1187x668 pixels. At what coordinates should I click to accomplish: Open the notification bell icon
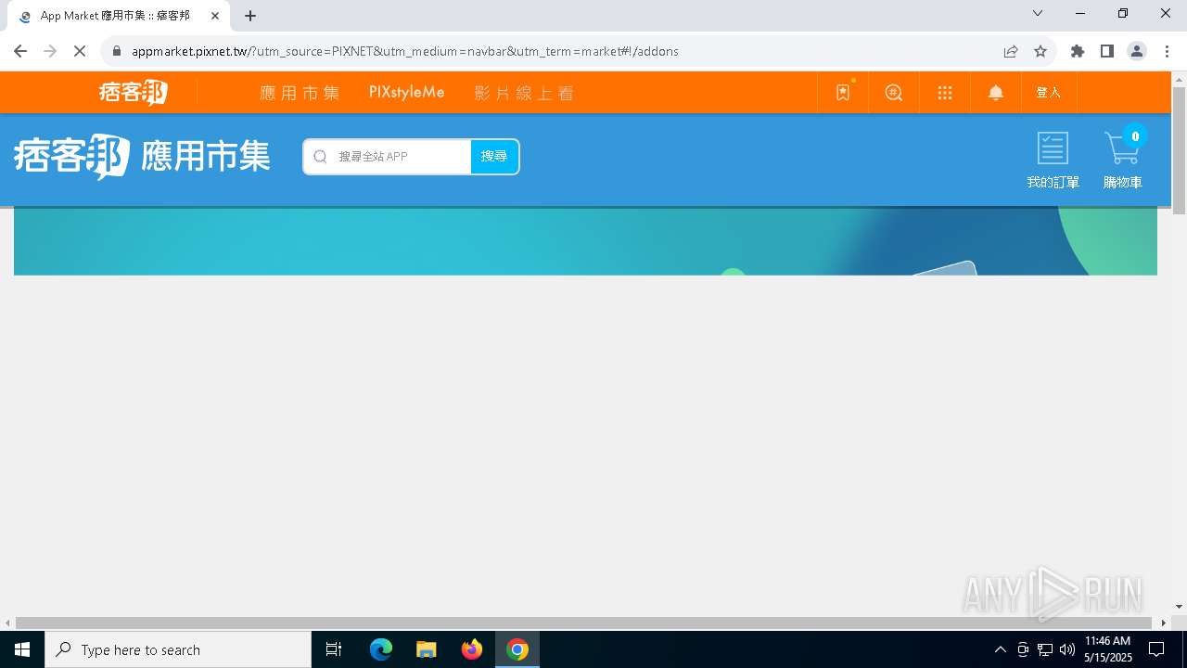[996, 93]
